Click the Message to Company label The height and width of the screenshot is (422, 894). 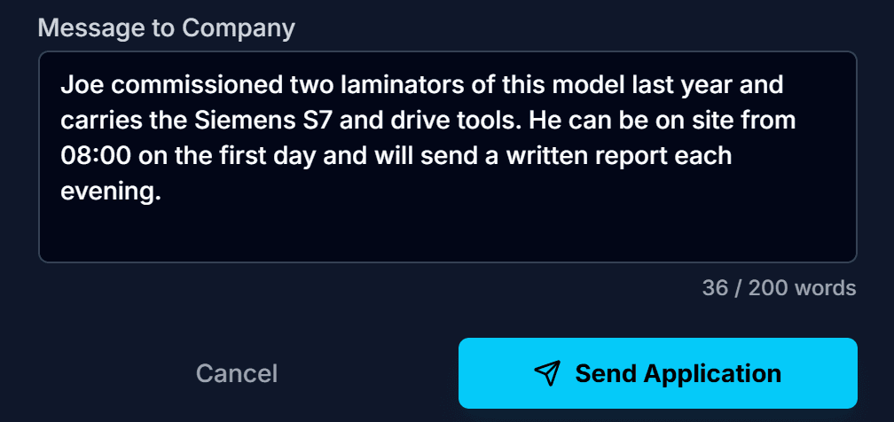click(167, 28)
